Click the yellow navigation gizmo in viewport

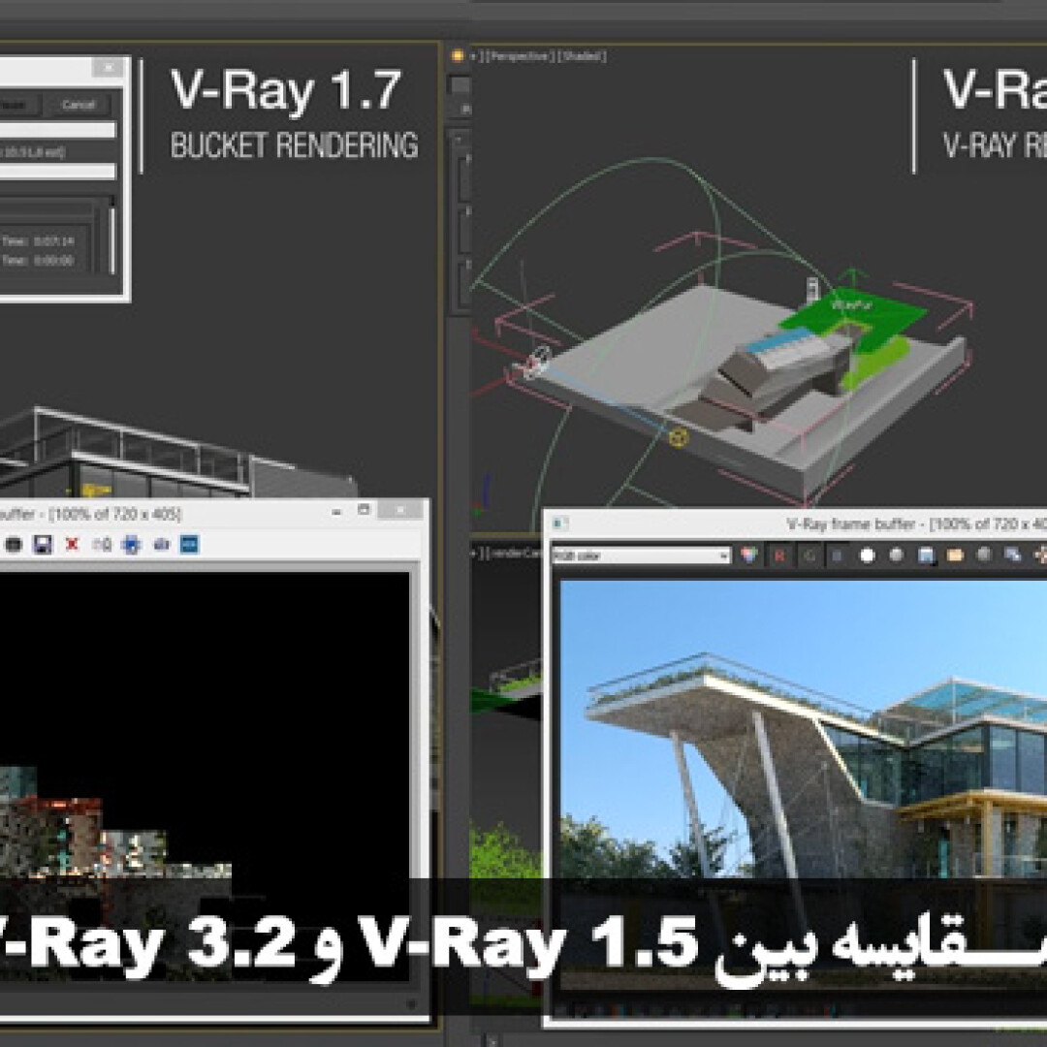[678, 437]
